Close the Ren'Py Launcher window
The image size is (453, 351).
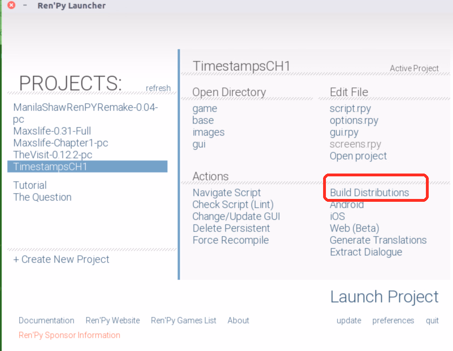point(11,5)
